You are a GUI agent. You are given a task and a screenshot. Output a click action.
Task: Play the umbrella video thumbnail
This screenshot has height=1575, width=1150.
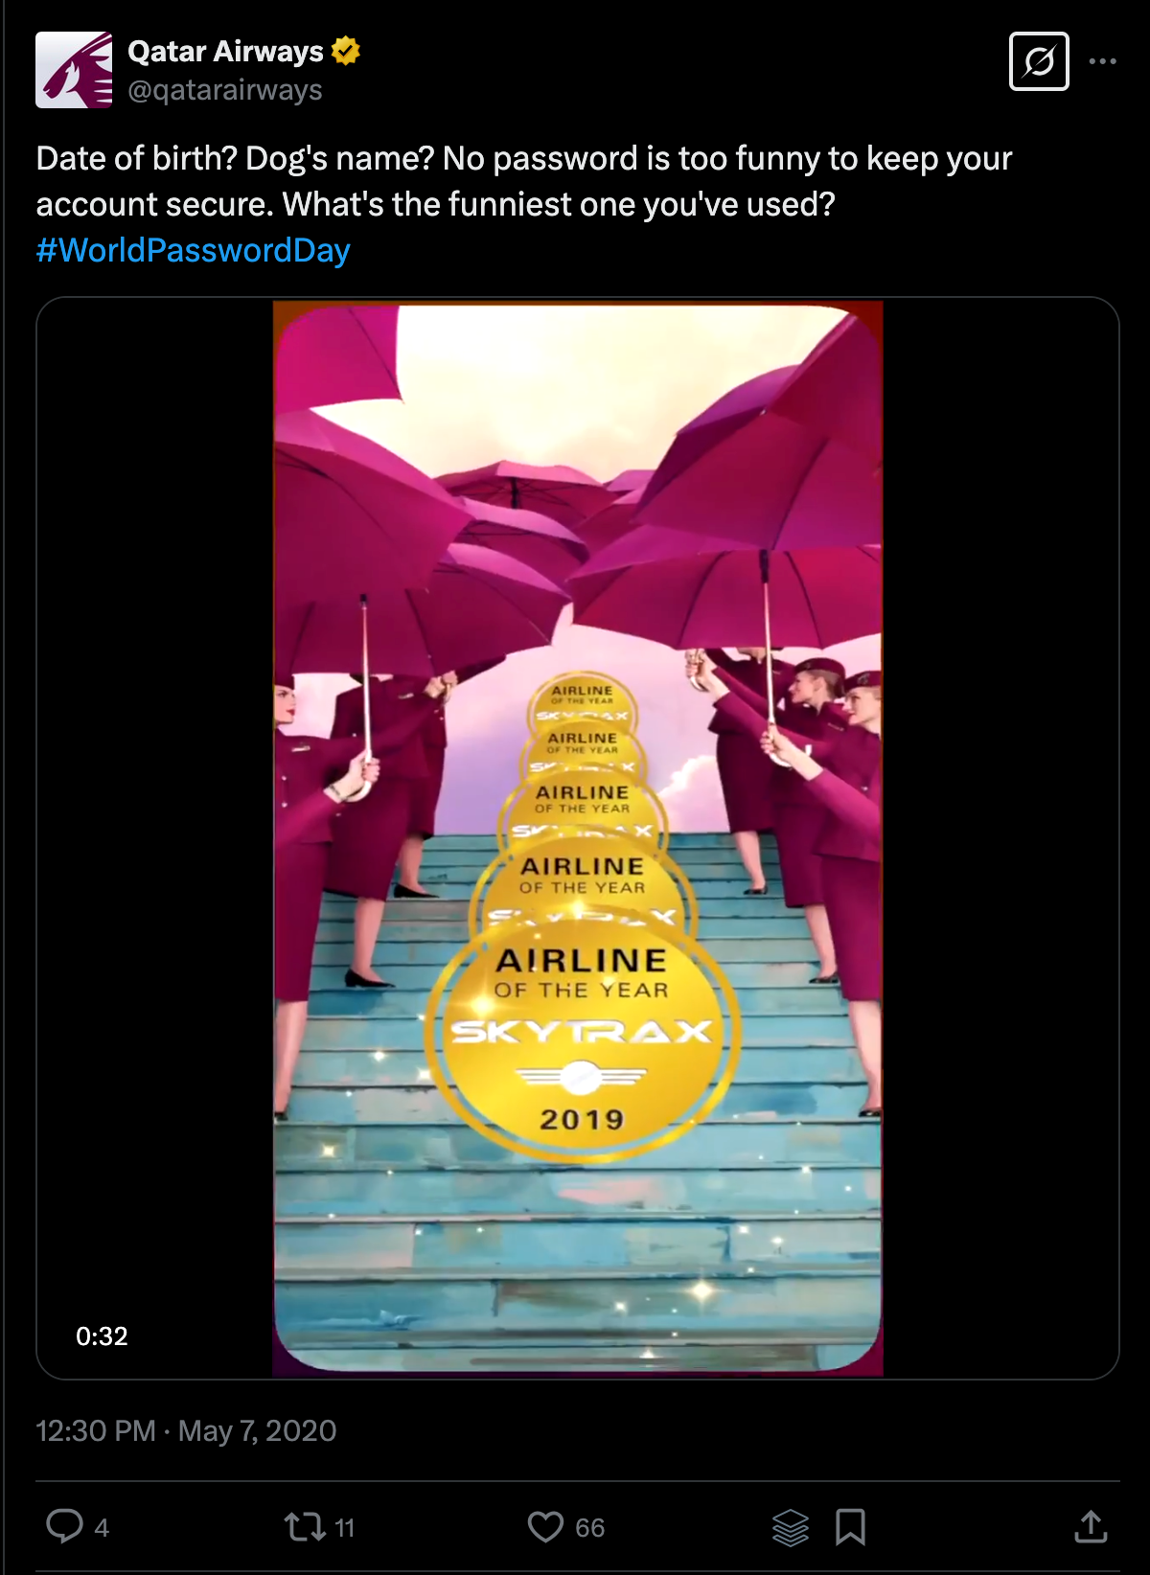tap(578, 838)
